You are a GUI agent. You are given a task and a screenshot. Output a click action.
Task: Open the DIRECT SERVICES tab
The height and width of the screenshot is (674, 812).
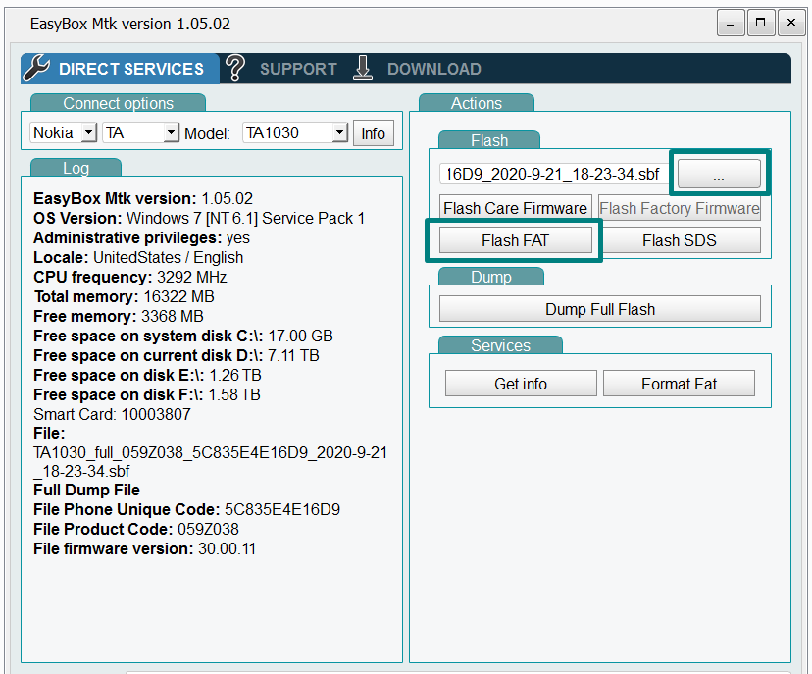point(121,69)
